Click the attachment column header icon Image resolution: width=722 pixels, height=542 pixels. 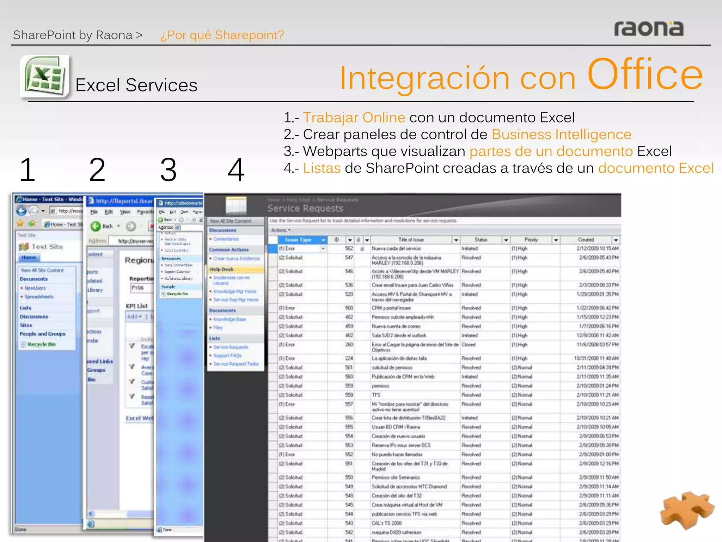(359, 240)
